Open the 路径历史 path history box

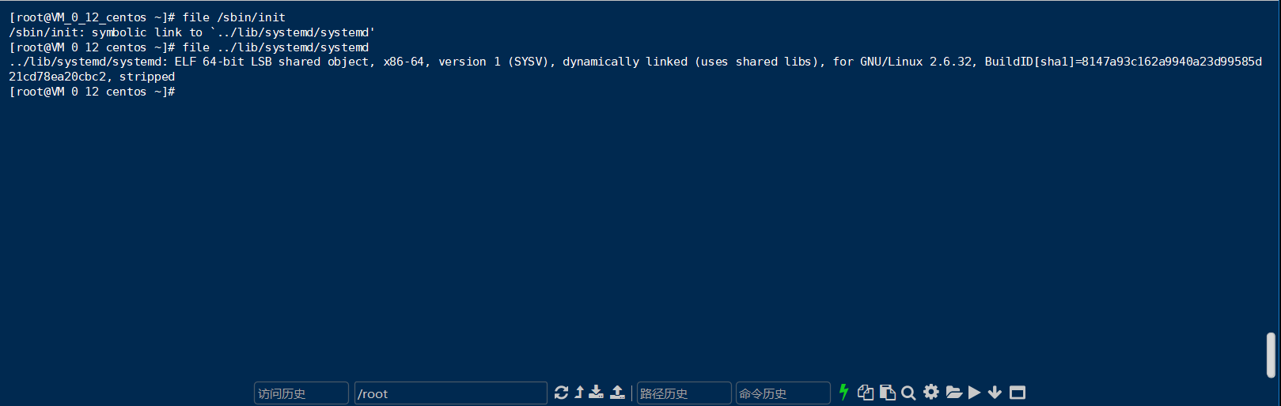point(684,393)
